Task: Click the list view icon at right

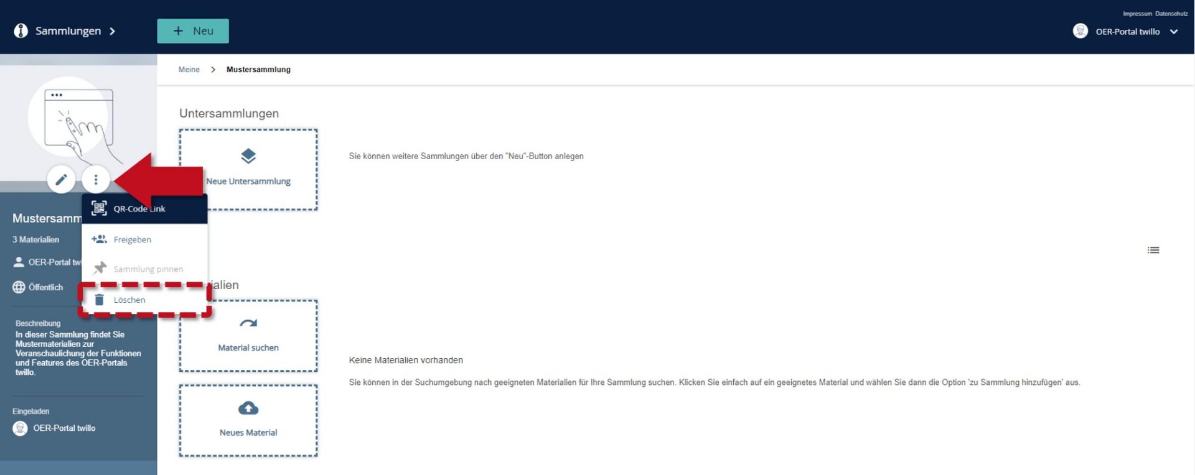Action: pos(1153,250)
